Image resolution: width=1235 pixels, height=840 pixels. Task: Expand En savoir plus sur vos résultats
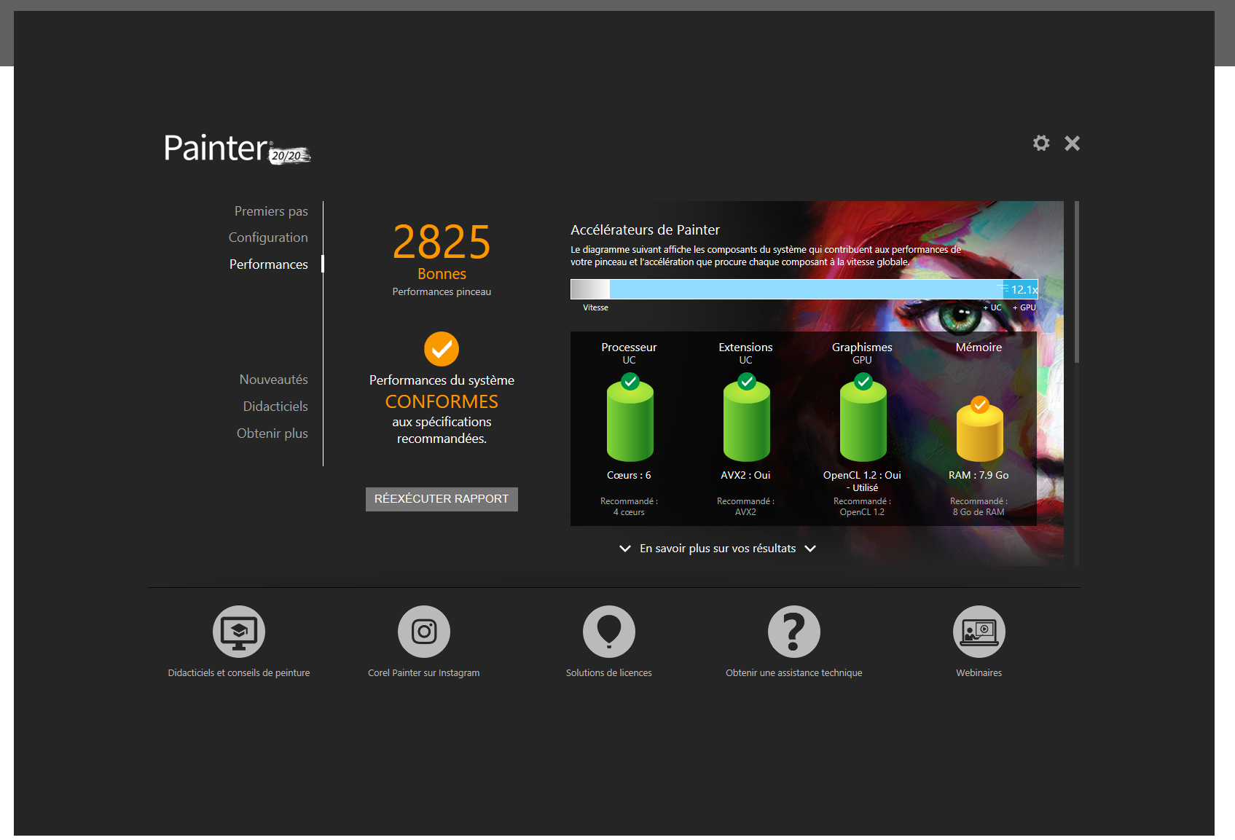pyautogui.click(x=717, y=548)
